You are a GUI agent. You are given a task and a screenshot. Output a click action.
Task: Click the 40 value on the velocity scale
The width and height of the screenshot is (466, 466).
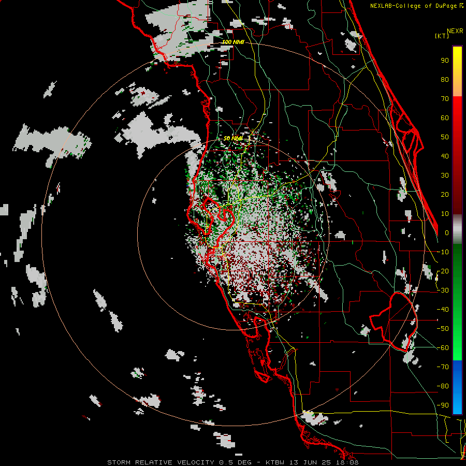[x=445, y=156]
